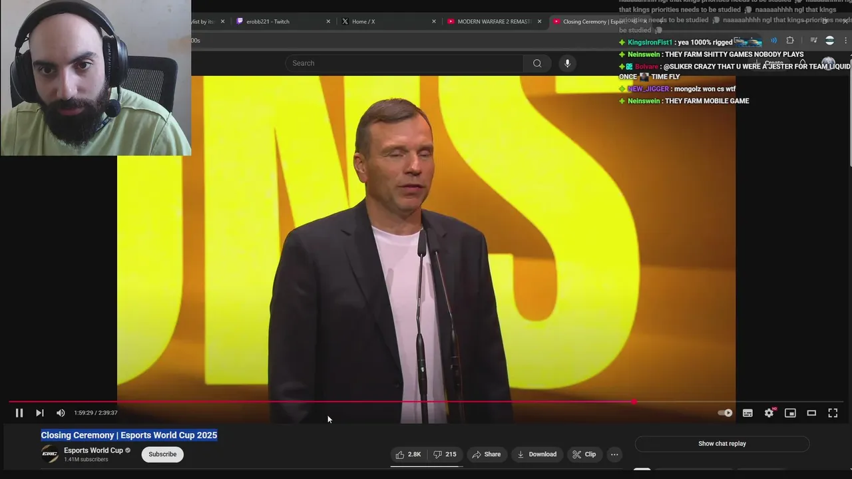Enter fullscreen mode icon
The width and height of the screenshot is (852, 479).
(833, 413)
